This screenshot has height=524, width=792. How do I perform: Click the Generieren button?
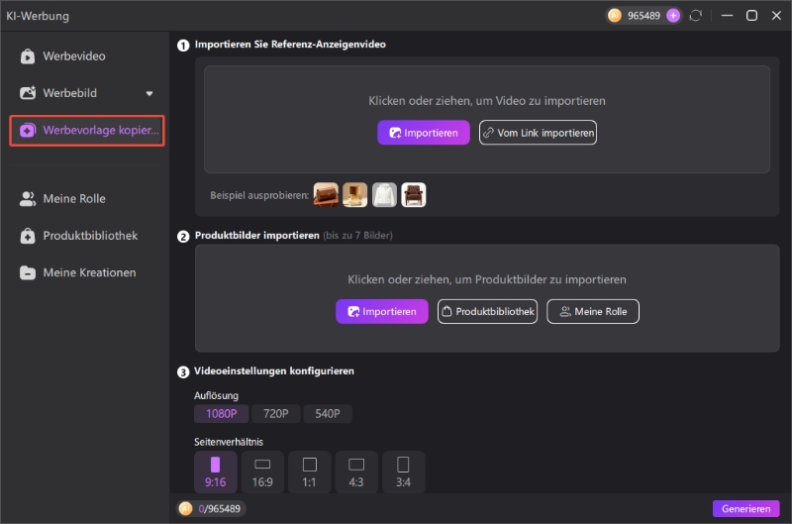[x=746, y=509]
